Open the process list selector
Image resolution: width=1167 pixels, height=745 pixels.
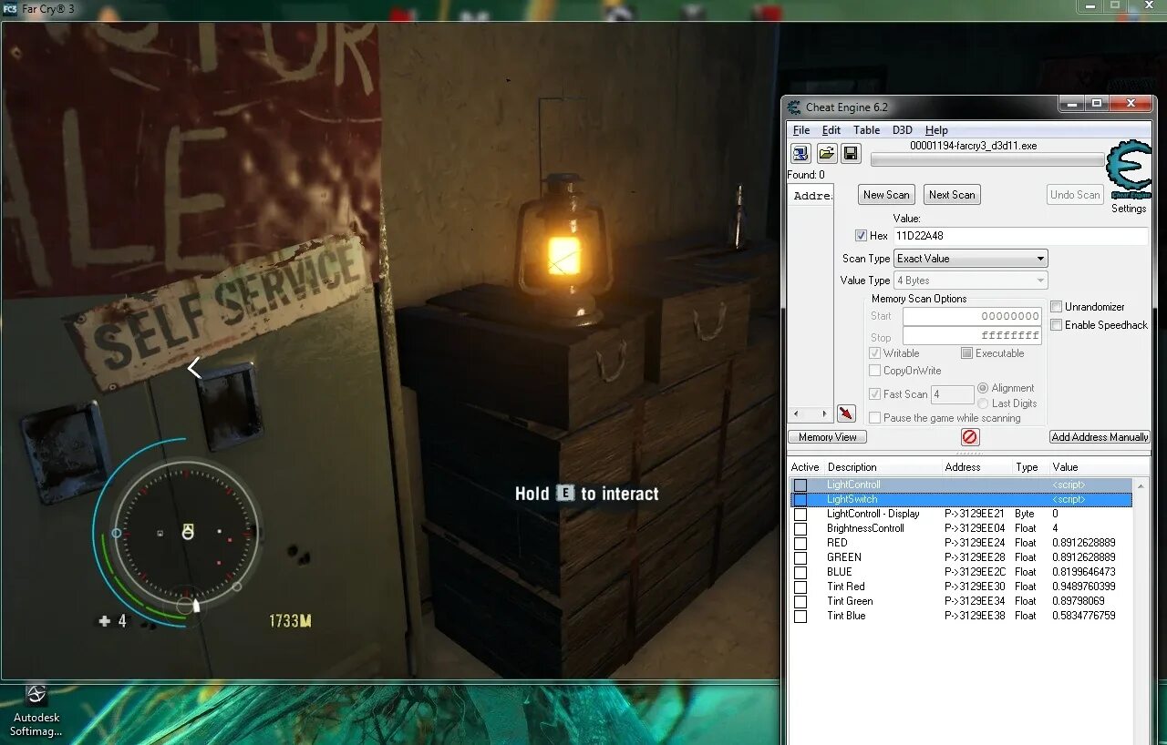[800, 152]
